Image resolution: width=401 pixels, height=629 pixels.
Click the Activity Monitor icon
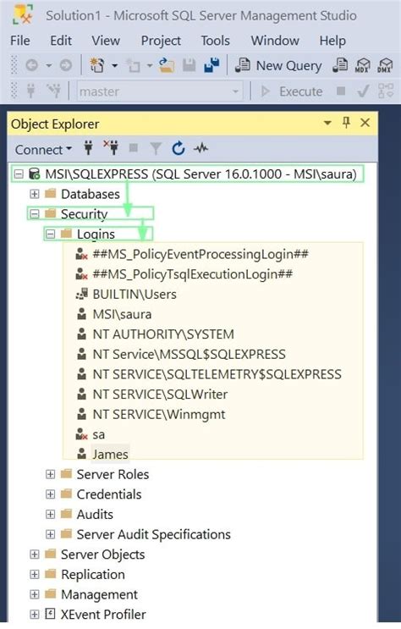(x=200, y=148)
